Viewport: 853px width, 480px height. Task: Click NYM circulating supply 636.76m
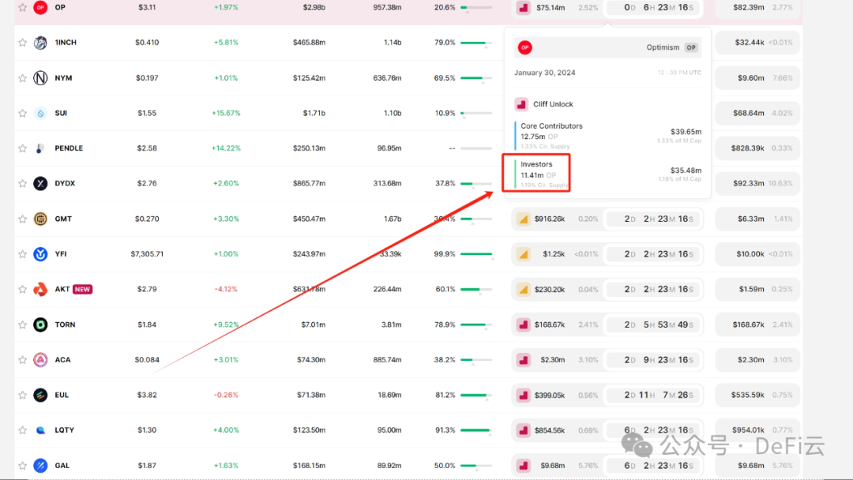pos(387,77)
